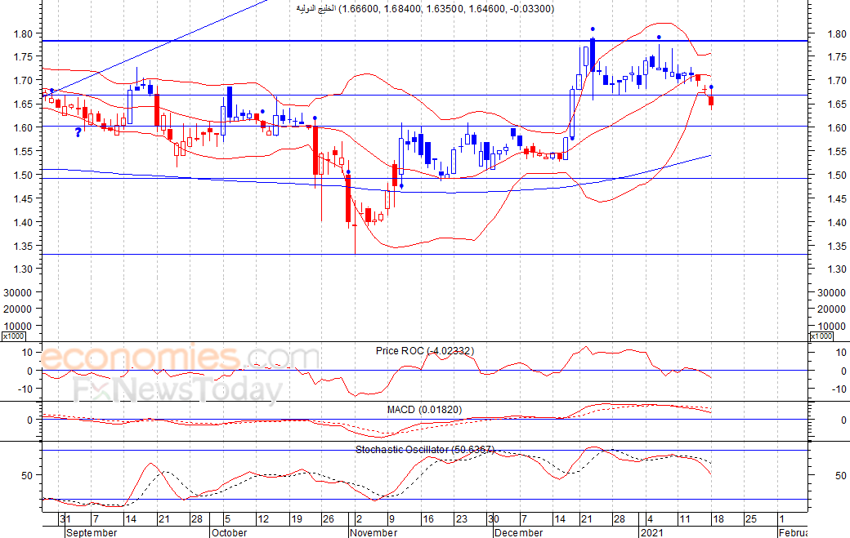Select the October month label
Image resolution: width=850 pixels, height=538 pixels.
tap(230, 532)
